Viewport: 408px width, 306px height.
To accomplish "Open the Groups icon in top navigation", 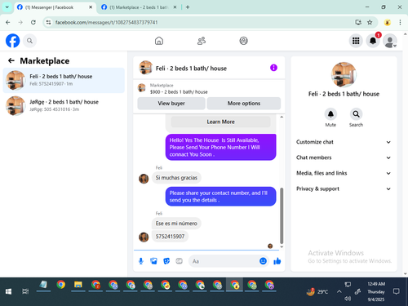I will [x=243, y=41].
